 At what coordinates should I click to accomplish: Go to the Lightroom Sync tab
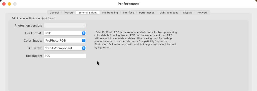click(169, 13)
